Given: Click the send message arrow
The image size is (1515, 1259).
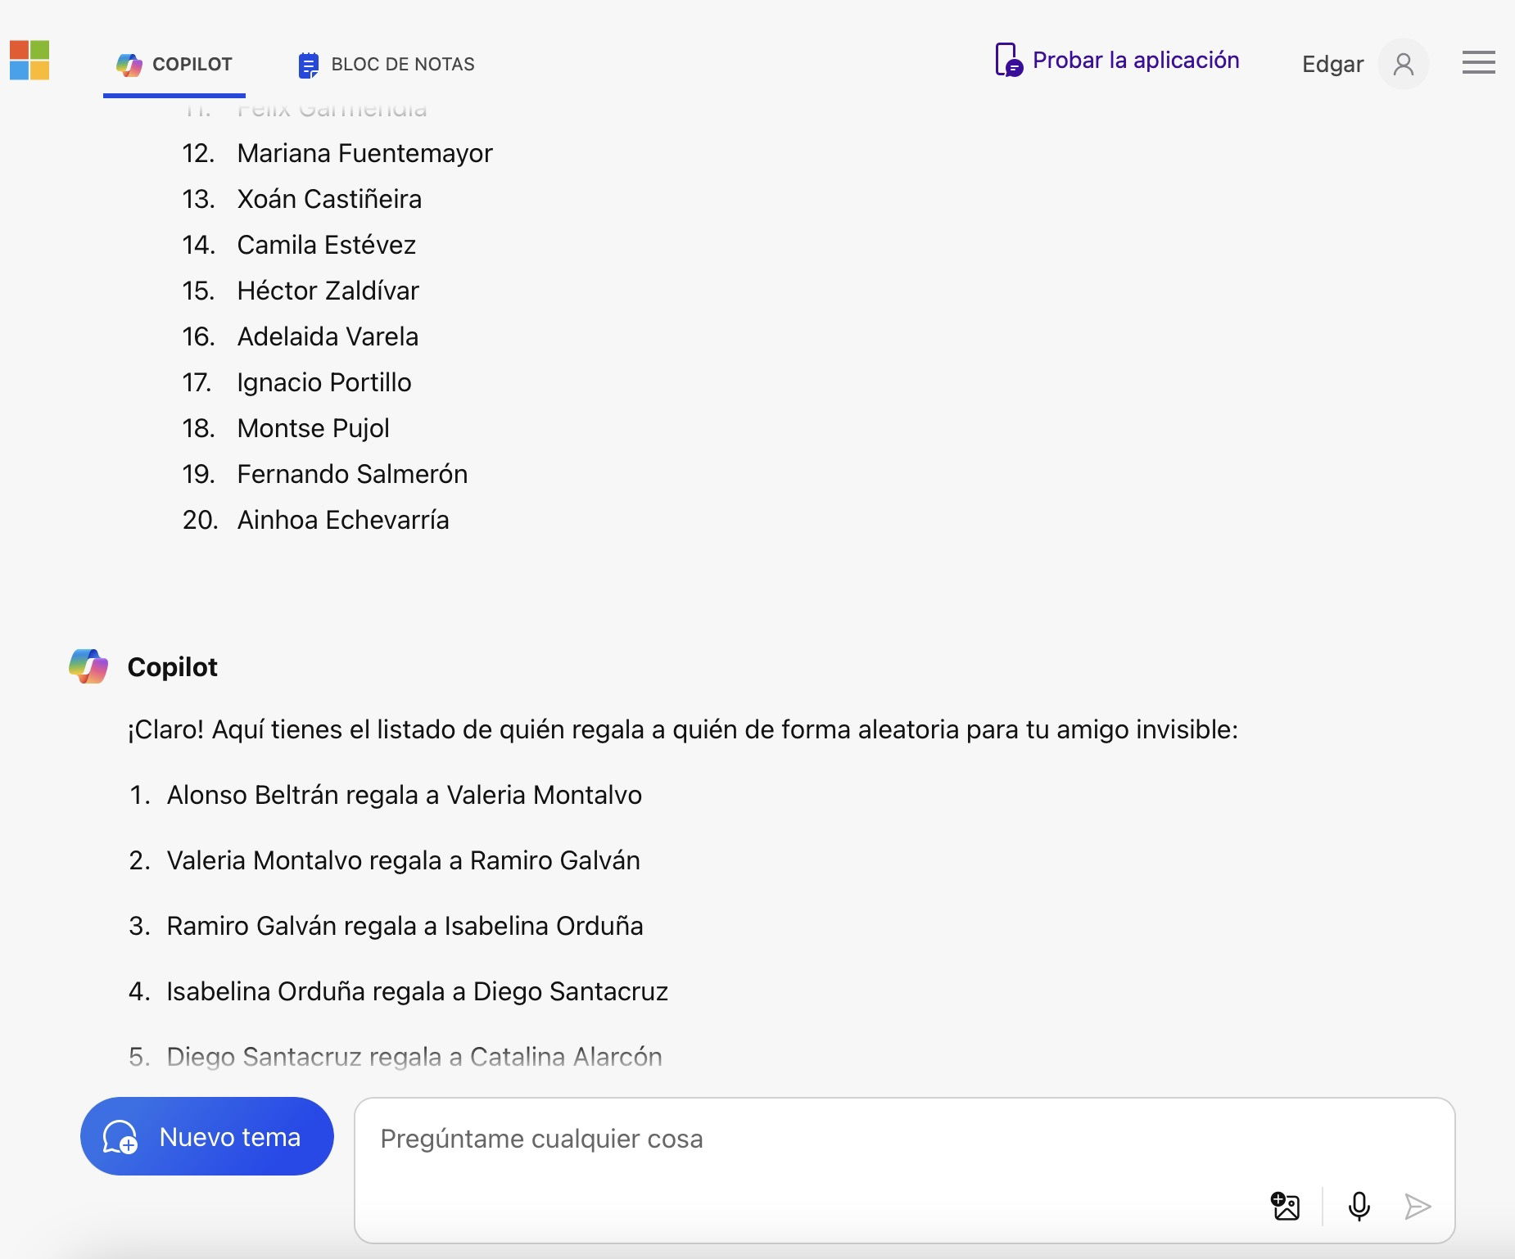Looking at the screenshot, I should pyautogui.click(x=1418, y=1206).
